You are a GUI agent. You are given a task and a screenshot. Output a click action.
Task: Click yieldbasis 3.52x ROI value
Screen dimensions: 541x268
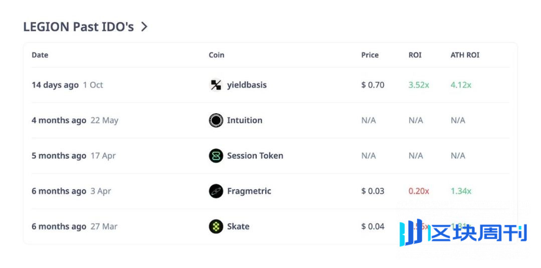pos(419,85)
